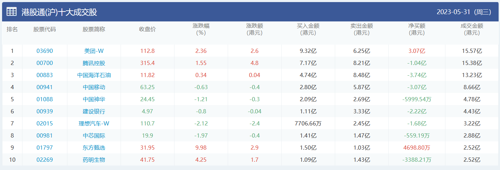Click the 美团-W stock name
Viewport: 500px width, 170px height.
coord(94,51)
